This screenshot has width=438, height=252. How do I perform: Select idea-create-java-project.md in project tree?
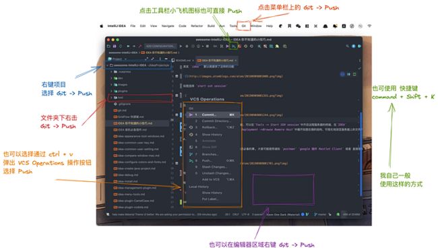134,168
